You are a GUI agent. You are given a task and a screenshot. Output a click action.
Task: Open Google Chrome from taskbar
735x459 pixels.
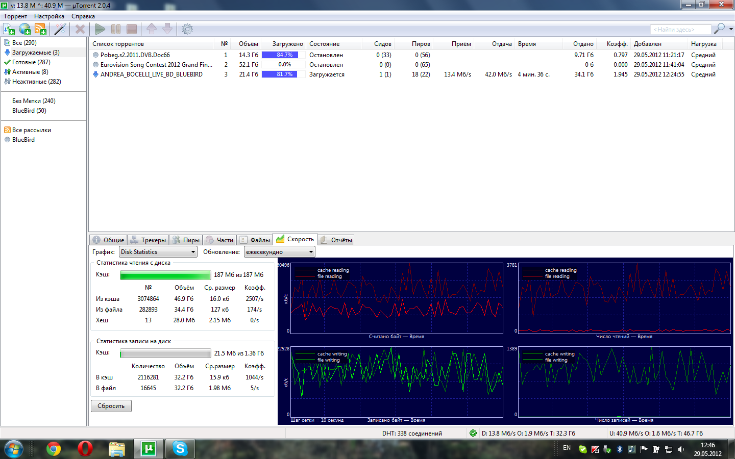coord(54,449)
